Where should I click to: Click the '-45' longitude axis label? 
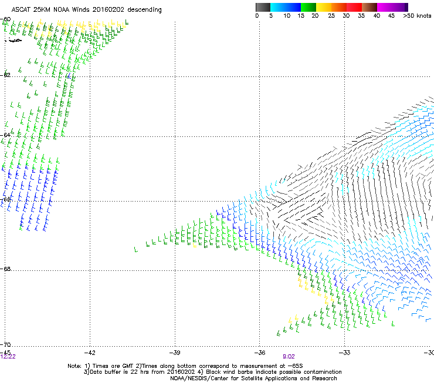coord(5,353)
